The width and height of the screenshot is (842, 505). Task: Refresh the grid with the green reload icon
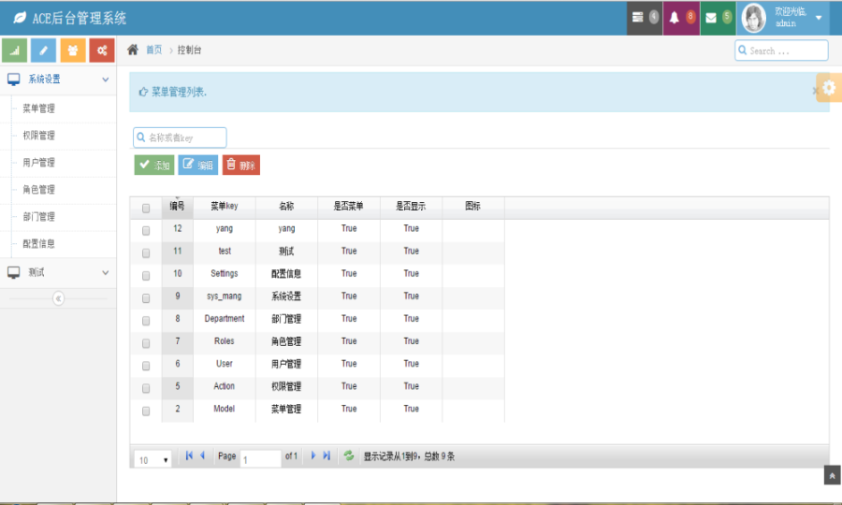349,456
